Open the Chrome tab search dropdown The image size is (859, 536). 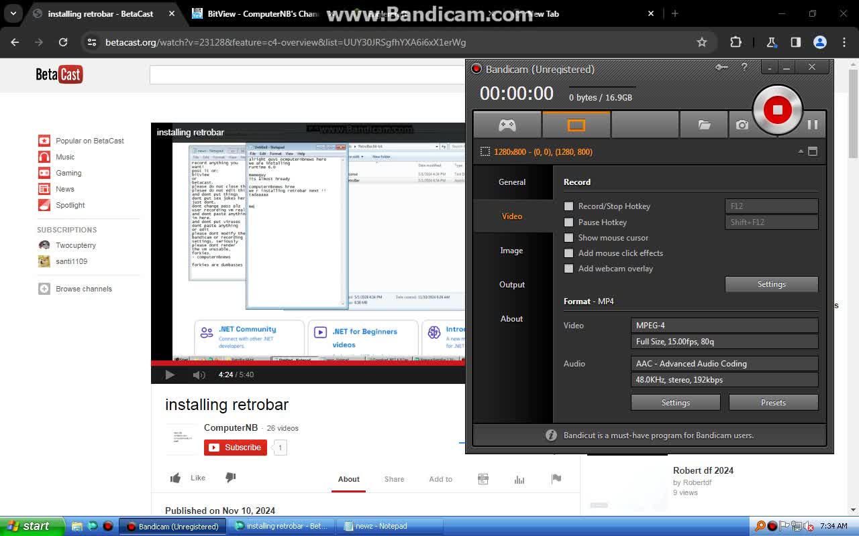[13, 13]
